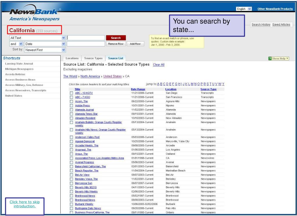Open Associated Press: Los Angeles Metro Area link
The image size is (297, 216).
pos(100,158)
